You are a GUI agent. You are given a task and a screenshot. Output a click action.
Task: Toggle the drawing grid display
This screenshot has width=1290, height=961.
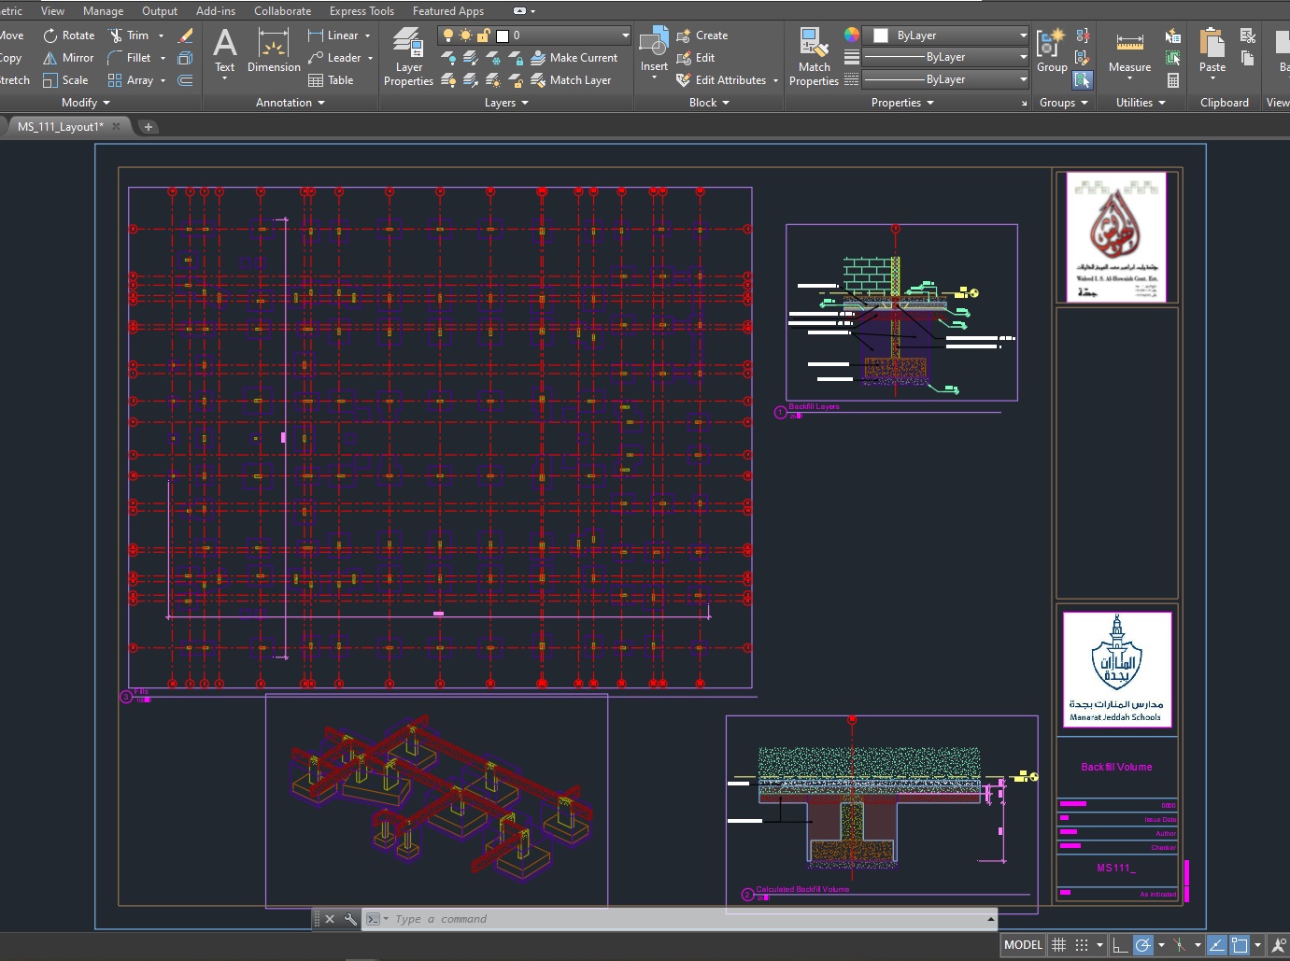1058,945
